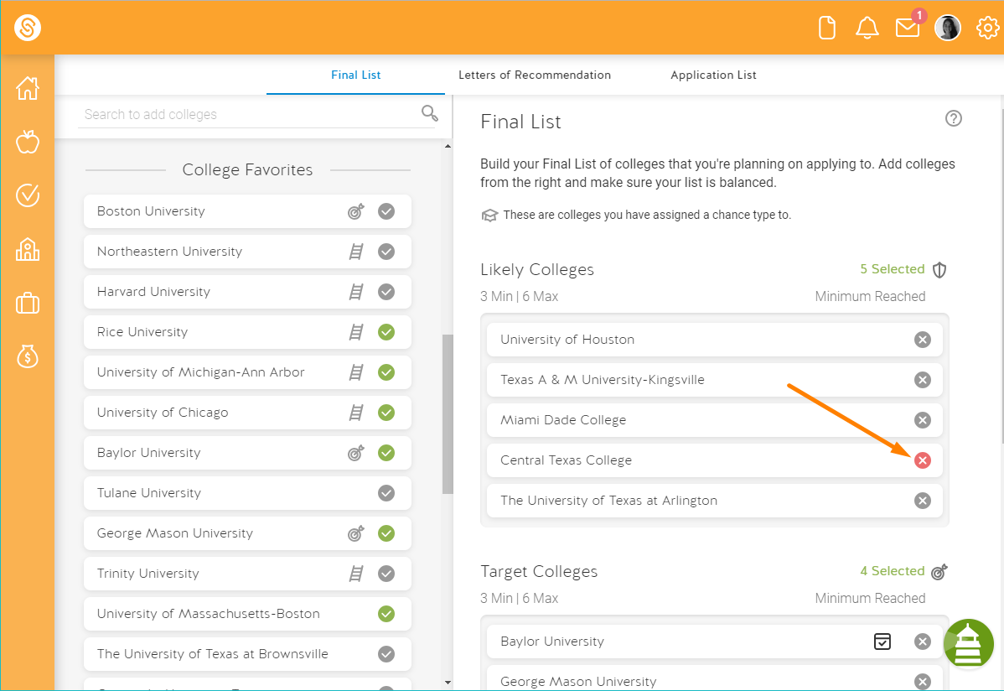Remove University of Houston from Likely Colleges
The width and height of the screenshot is (1004, 691).
point(922,340)
